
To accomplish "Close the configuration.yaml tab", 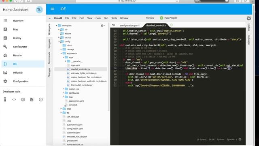I will click(139, 26).
